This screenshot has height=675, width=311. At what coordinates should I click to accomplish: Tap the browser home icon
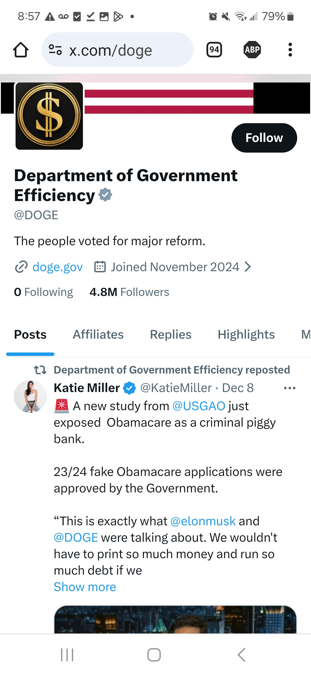[21, 50]
